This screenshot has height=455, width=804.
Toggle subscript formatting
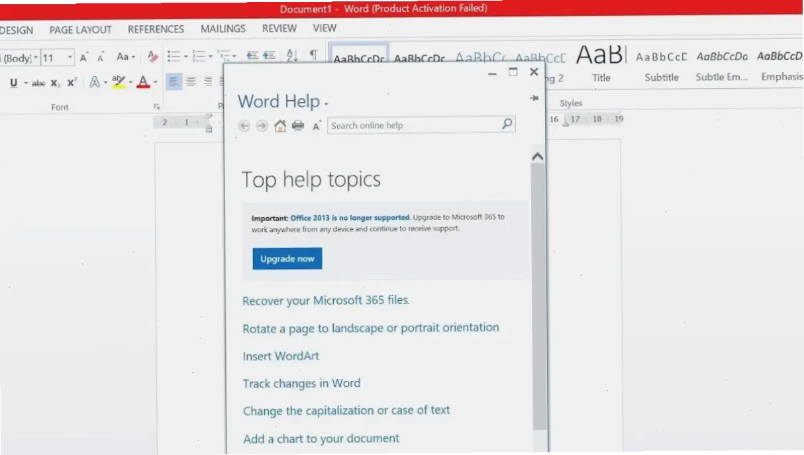[55, 83]
